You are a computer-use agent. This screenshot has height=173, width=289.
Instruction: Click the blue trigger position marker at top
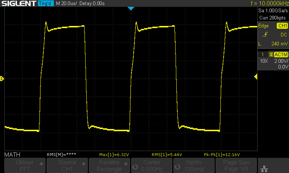click(131, 8)
